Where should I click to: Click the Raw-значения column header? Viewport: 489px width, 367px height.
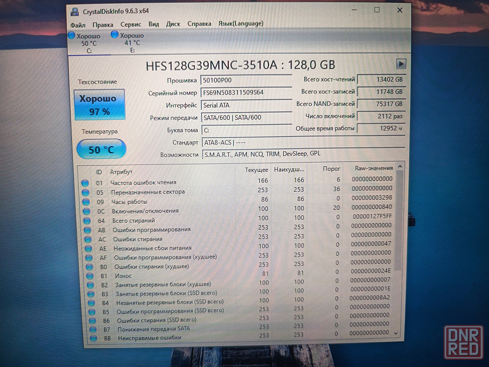(374, 168)
